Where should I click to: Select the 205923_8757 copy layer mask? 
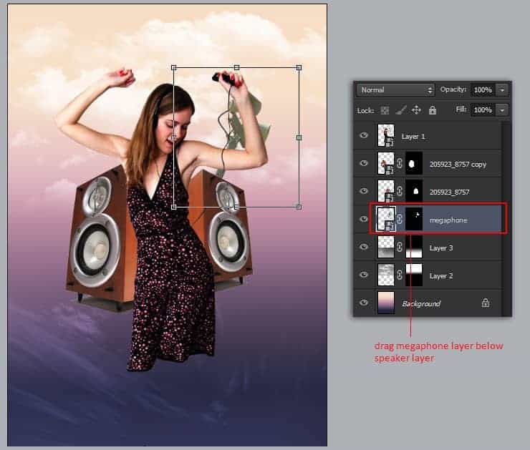pos(414,163)
